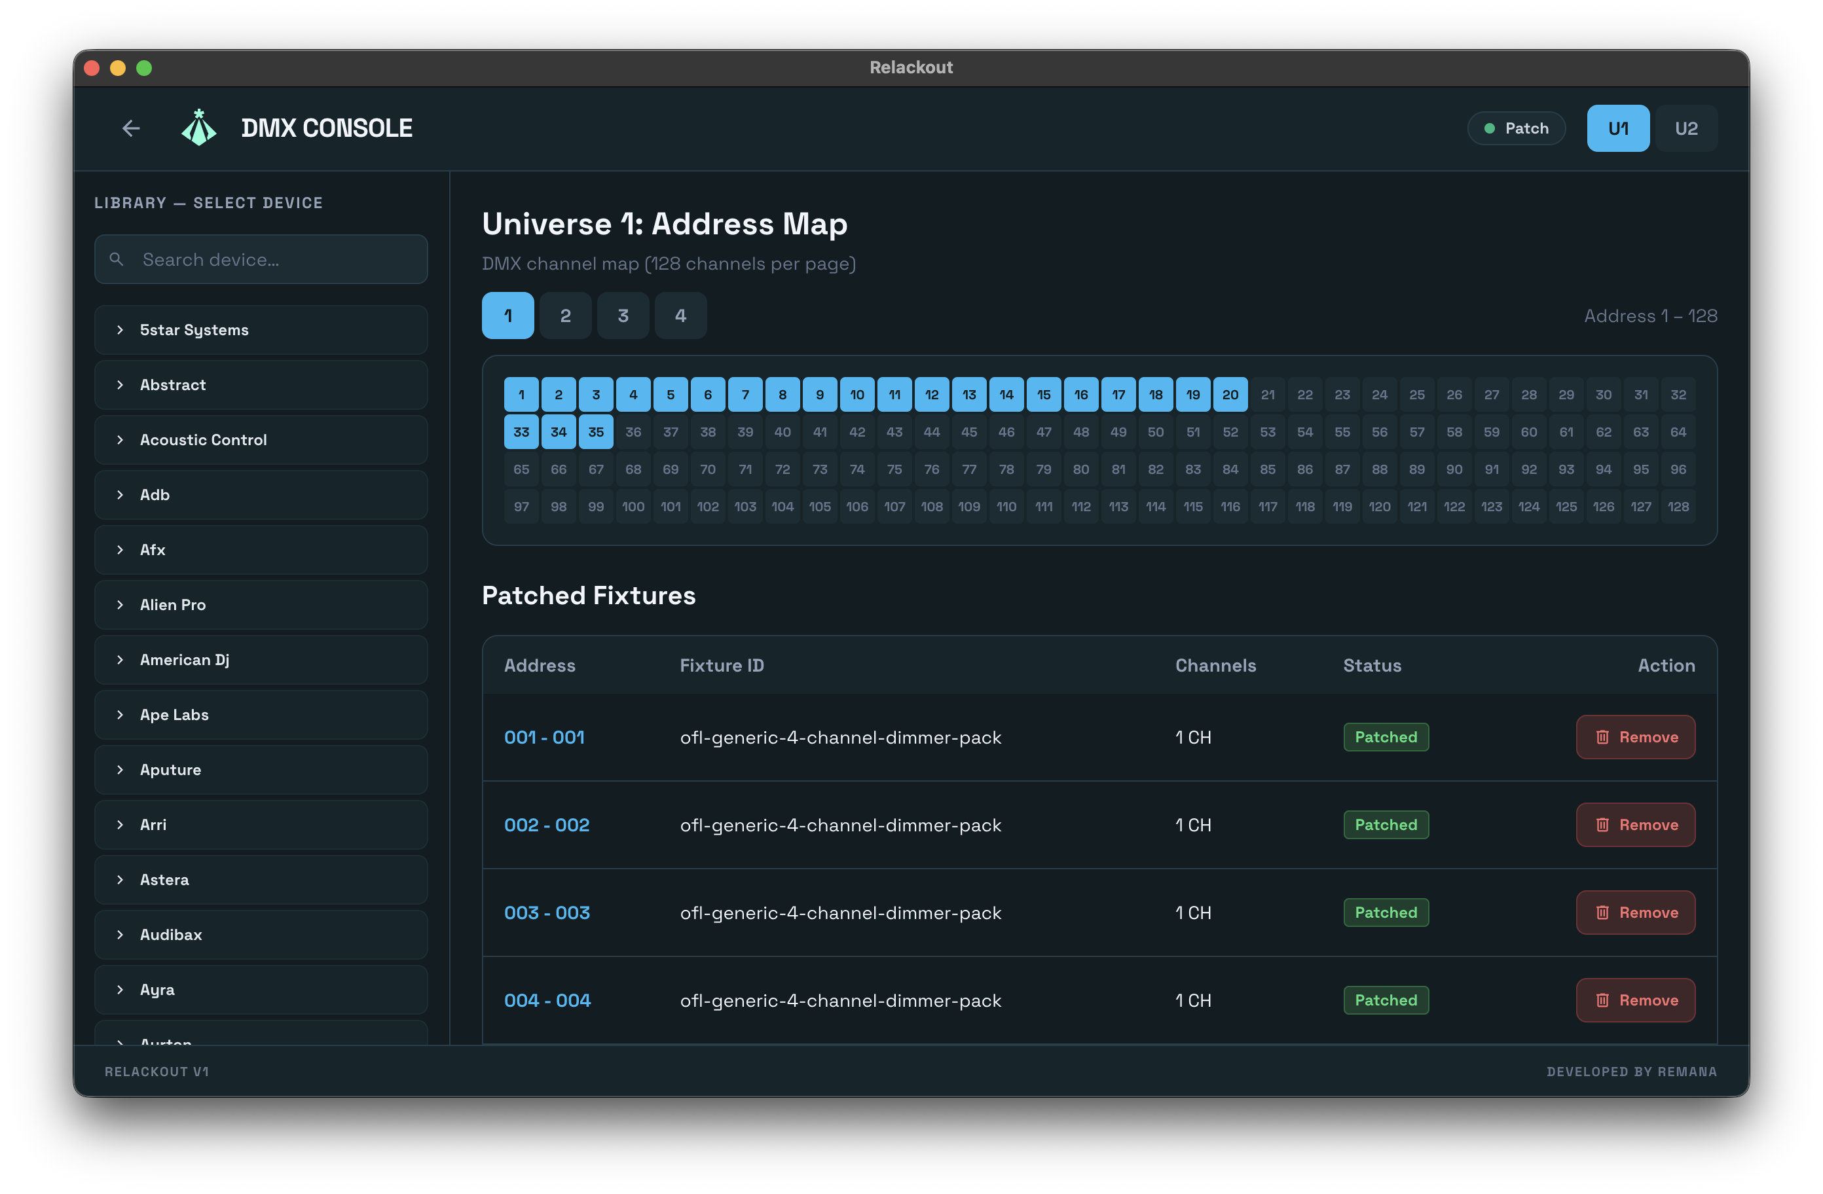The height and width of the screenshot is (1194, 1823).
Task: Click the search magnifier icon
Action: pos(117,260)
